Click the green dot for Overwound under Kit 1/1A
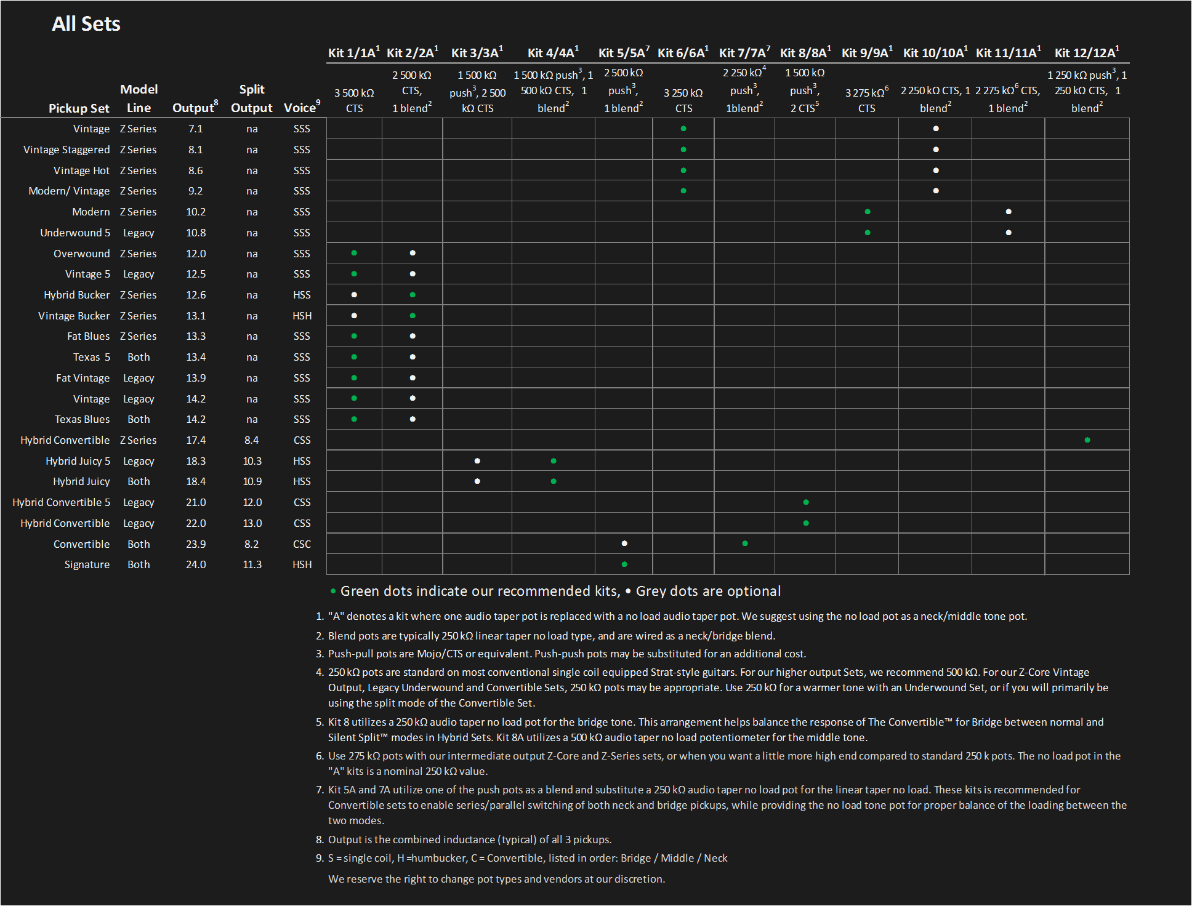This screenshot has height=906, width=1192. pyautogui.click(x=354, y=253)
